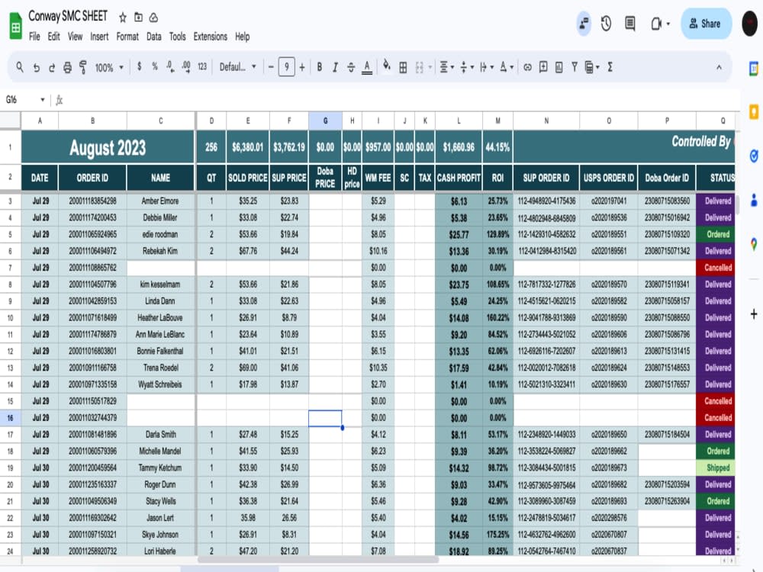Open all comments panel
This screenshot has width=763, height=572.
[x=629, y=23]
